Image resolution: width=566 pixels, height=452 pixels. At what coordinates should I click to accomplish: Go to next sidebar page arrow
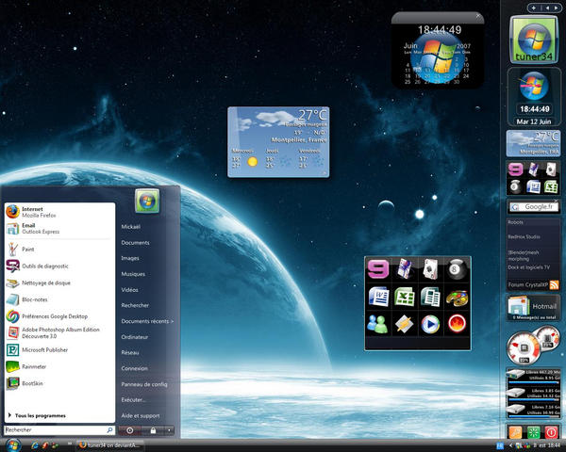coord(557,8)
